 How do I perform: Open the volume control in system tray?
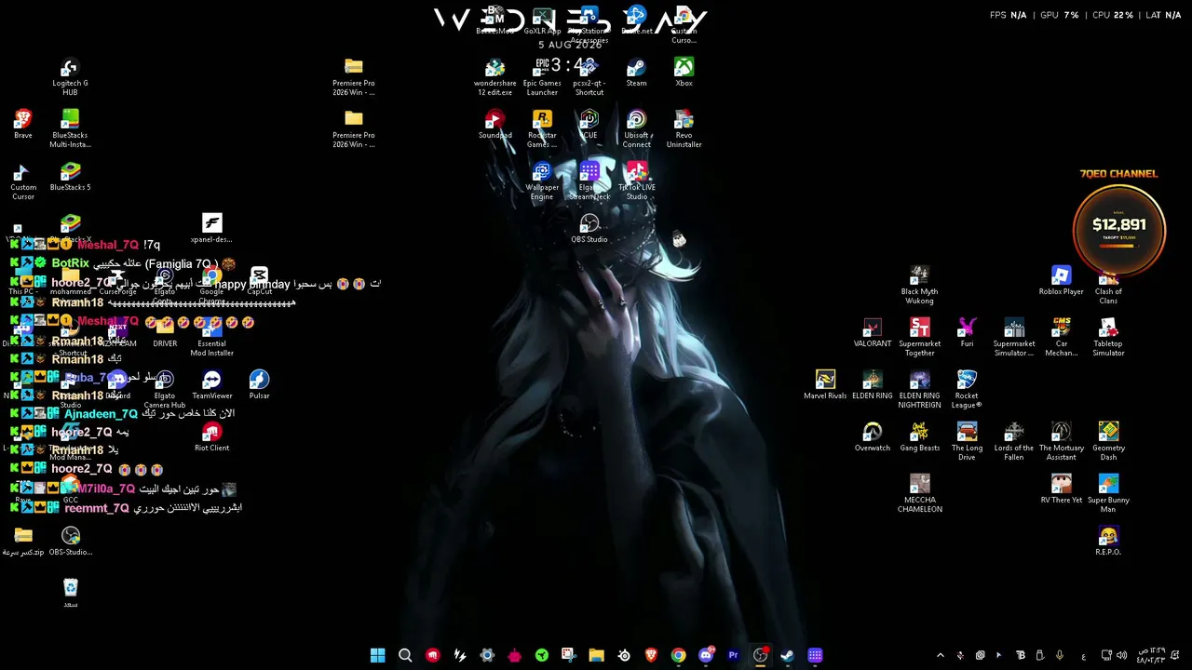pyautogui.click(x=1124, y=655)
